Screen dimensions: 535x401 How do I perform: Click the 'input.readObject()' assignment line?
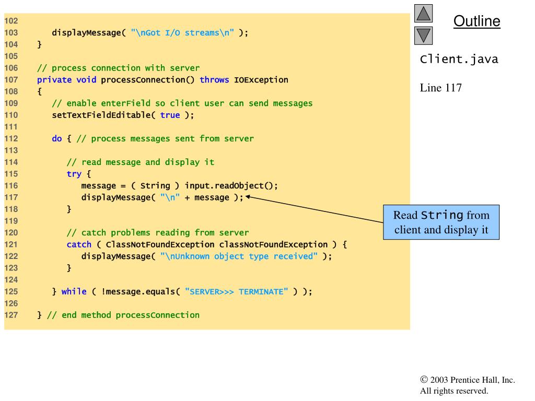coord(180,186)
